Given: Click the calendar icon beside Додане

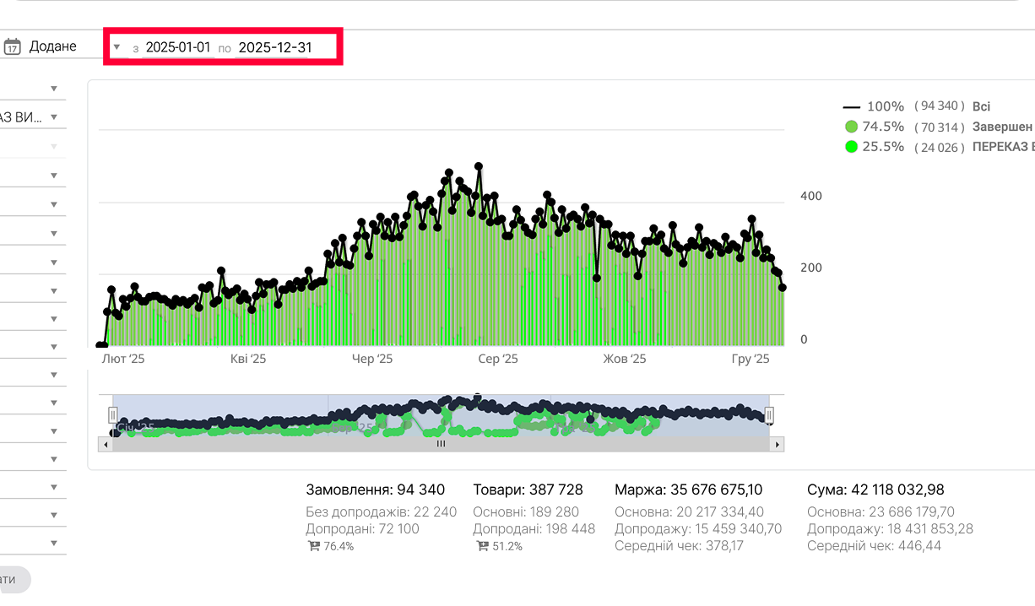Looking at the screenshot, I should [x=12, y=47].
